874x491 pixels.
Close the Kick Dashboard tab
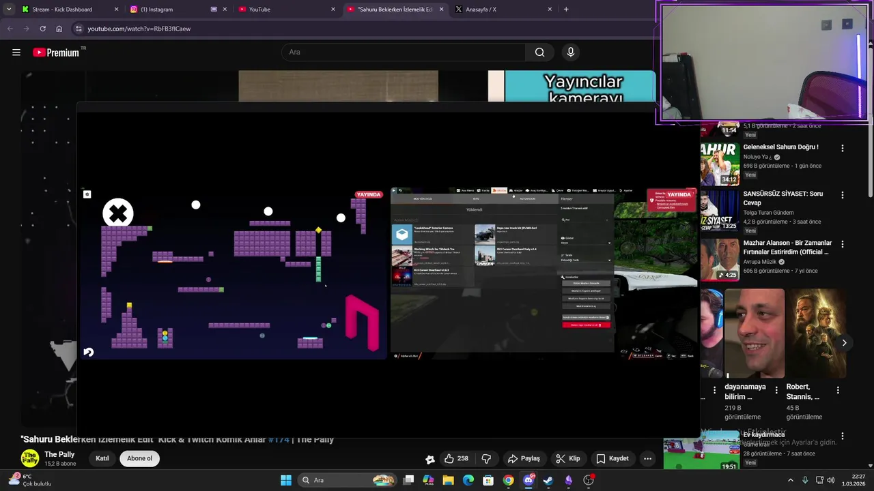coord(116,10)
